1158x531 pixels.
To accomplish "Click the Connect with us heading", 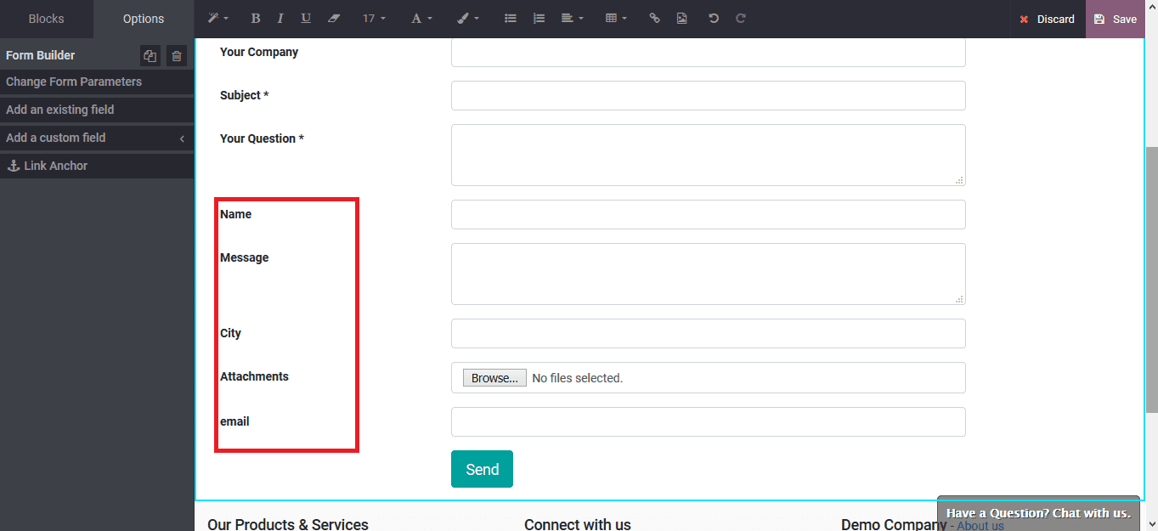I will click(x=578, y=524).
